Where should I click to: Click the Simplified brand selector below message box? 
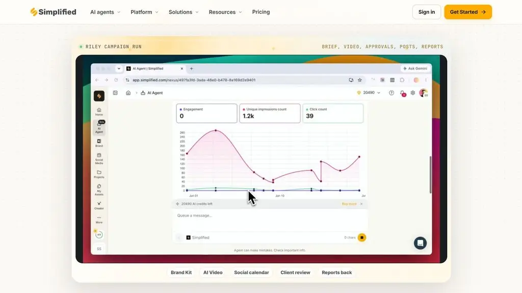point(198,238)
